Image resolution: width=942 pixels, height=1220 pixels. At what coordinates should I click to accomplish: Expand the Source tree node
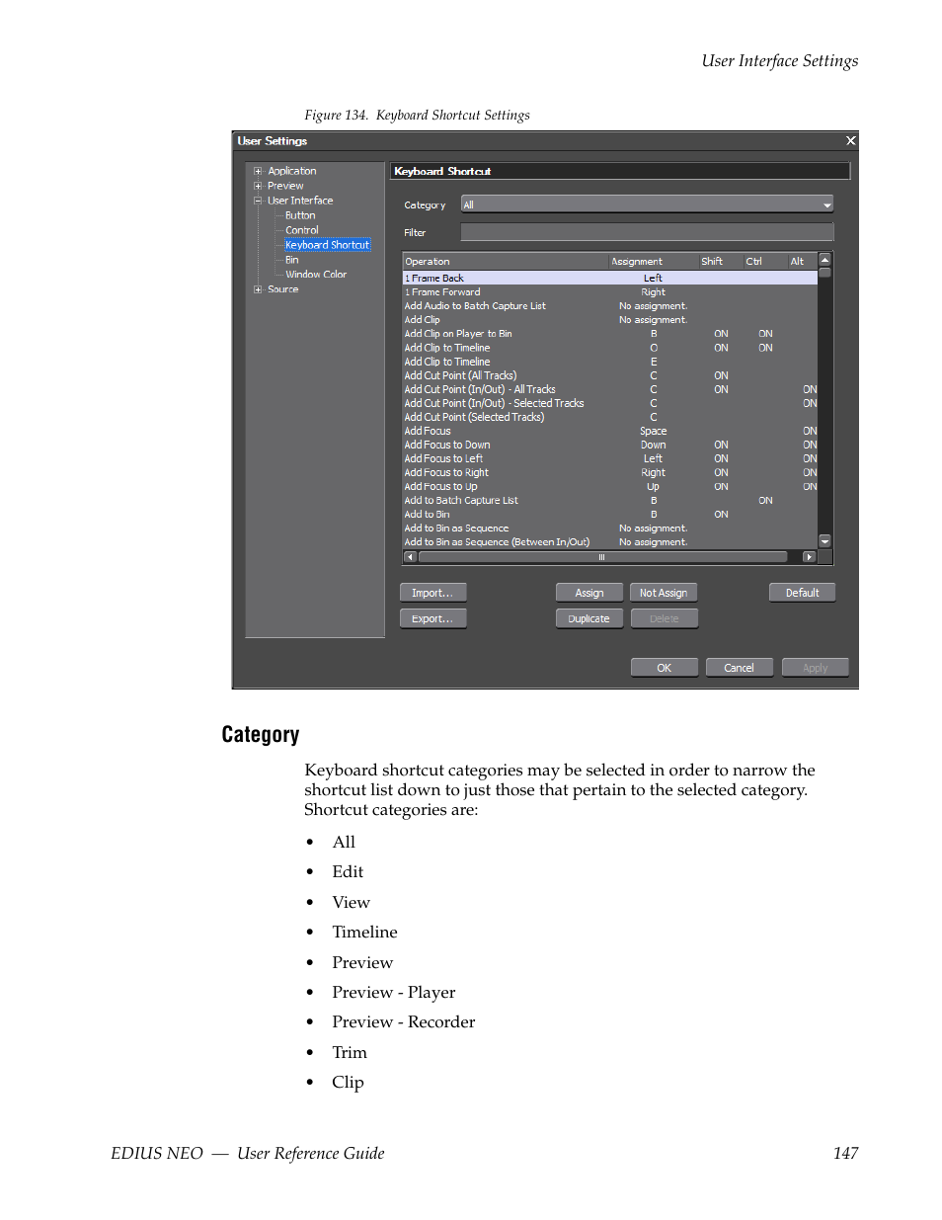[x=258, y=289]
